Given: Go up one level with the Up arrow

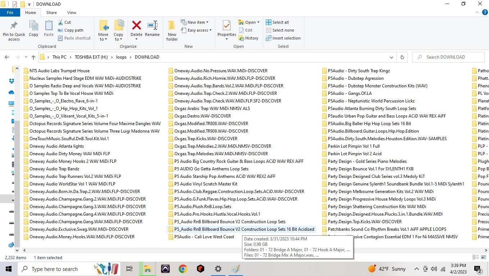Looking at the screenshot, I should click(x=33, y=57).
